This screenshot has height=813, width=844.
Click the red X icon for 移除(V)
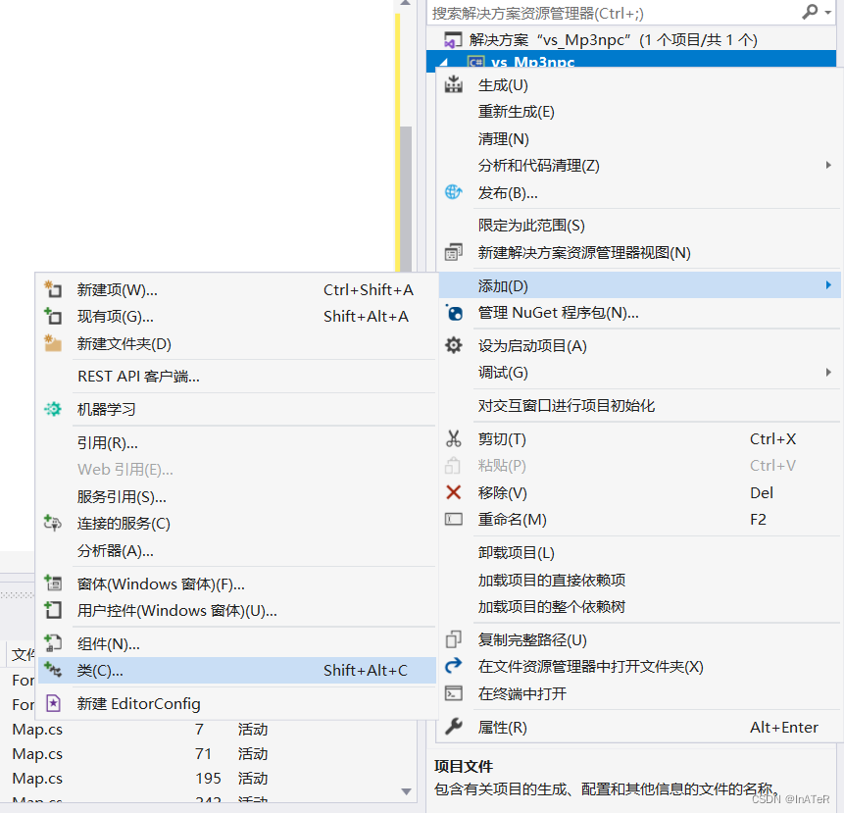pos(453,492)
